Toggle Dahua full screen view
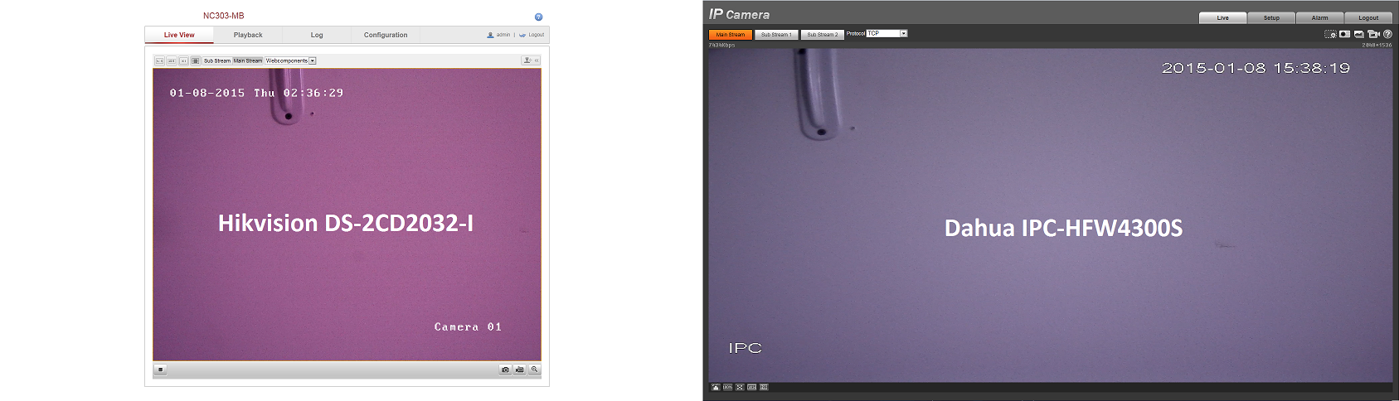Viewport: 1399px width, 401px height. [x=740, y=387]
